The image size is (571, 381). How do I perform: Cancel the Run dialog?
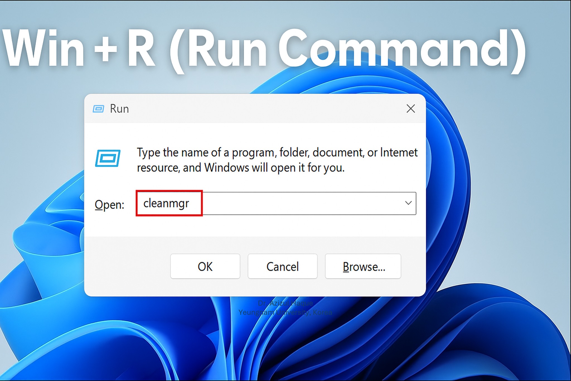[x=282, y=266]
